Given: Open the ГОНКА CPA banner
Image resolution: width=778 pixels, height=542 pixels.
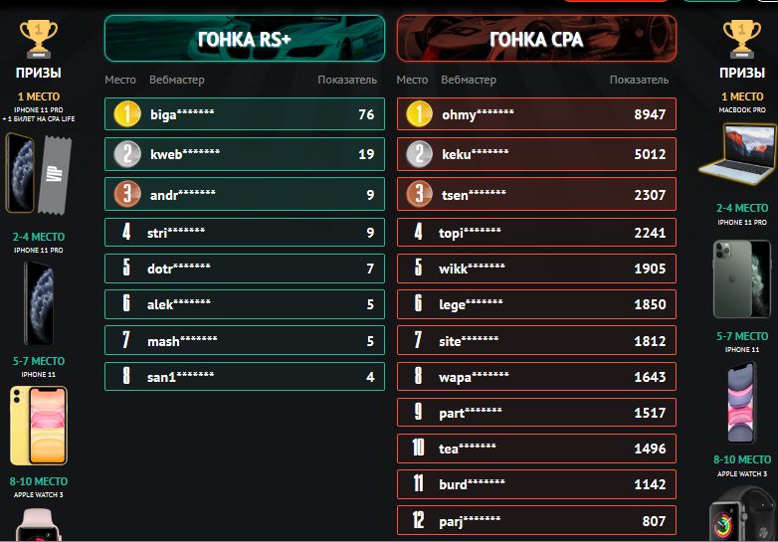Looking at the screenshot, I should coord(536,38).
